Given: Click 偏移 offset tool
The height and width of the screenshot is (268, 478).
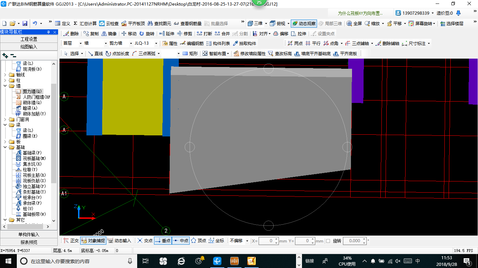Looking at the screenshot, I should point(281,33).
